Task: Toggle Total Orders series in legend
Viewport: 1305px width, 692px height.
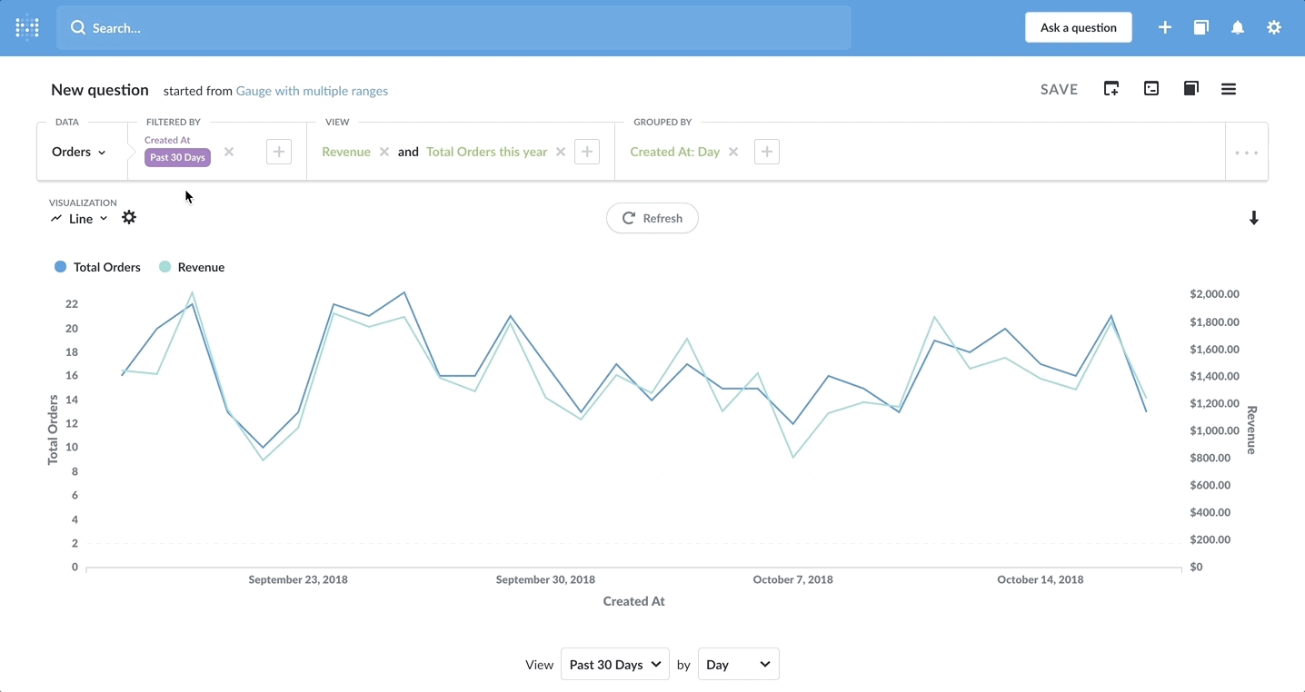Action: point(98,267)
